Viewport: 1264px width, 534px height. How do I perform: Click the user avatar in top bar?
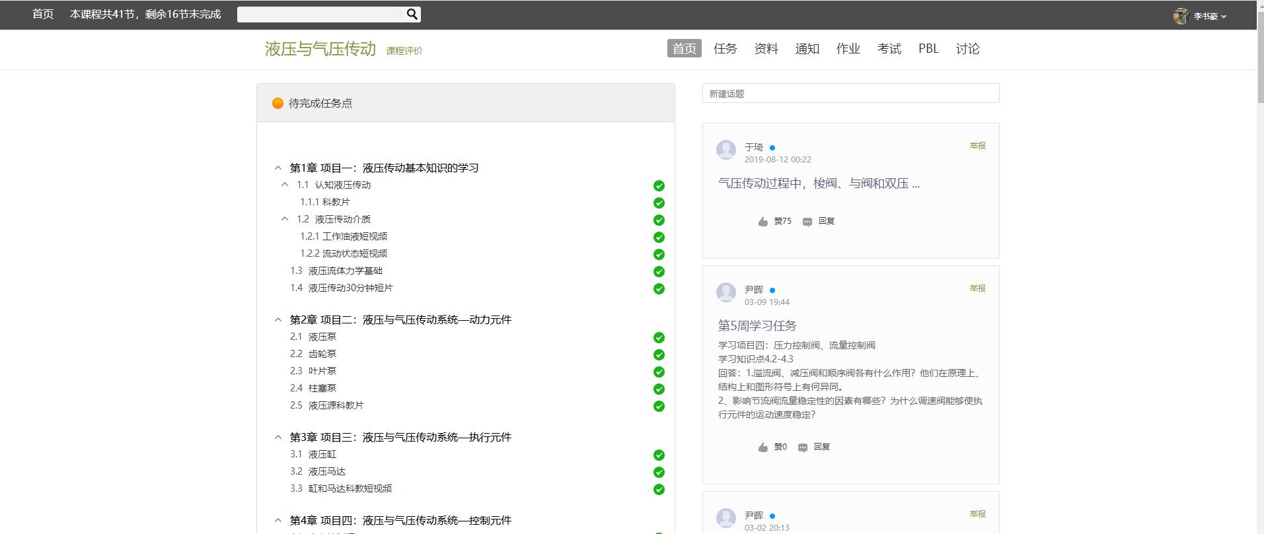[x=1181, y=16]
